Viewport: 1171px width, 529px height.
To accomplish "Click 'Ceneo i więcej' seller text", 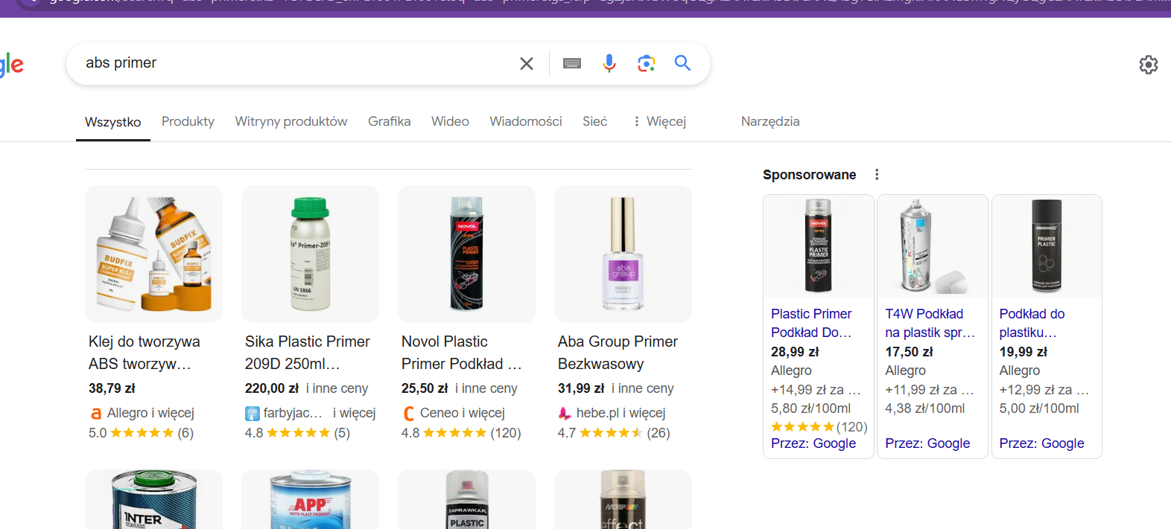I will coord(463,413).
